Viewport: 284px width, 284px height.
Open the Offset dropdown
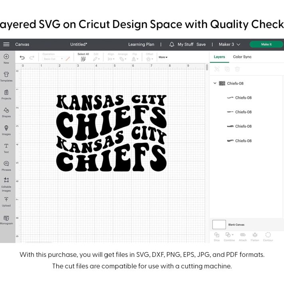tap(150, 59)
